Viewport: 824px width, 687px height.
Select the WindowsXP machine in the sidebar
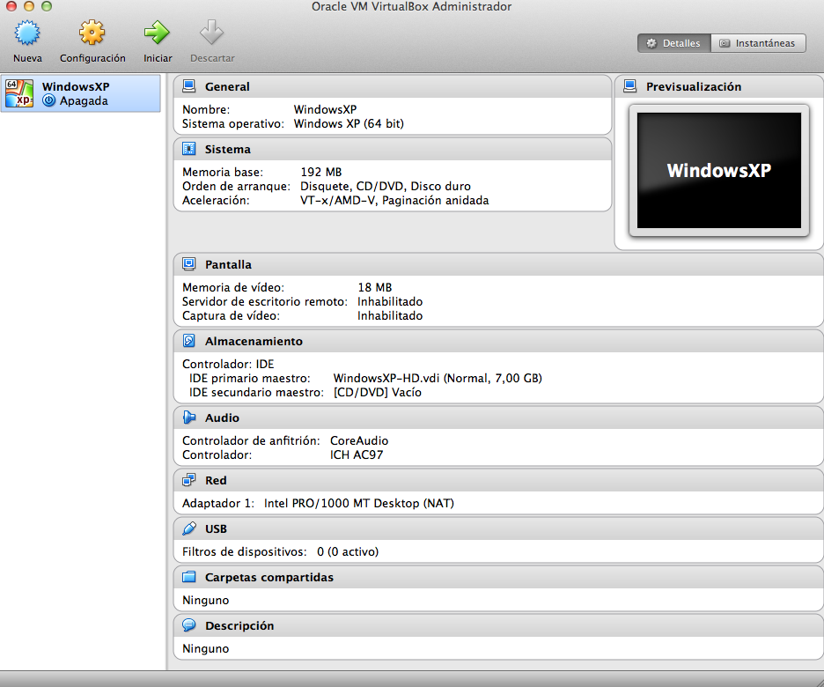(81, 92)
